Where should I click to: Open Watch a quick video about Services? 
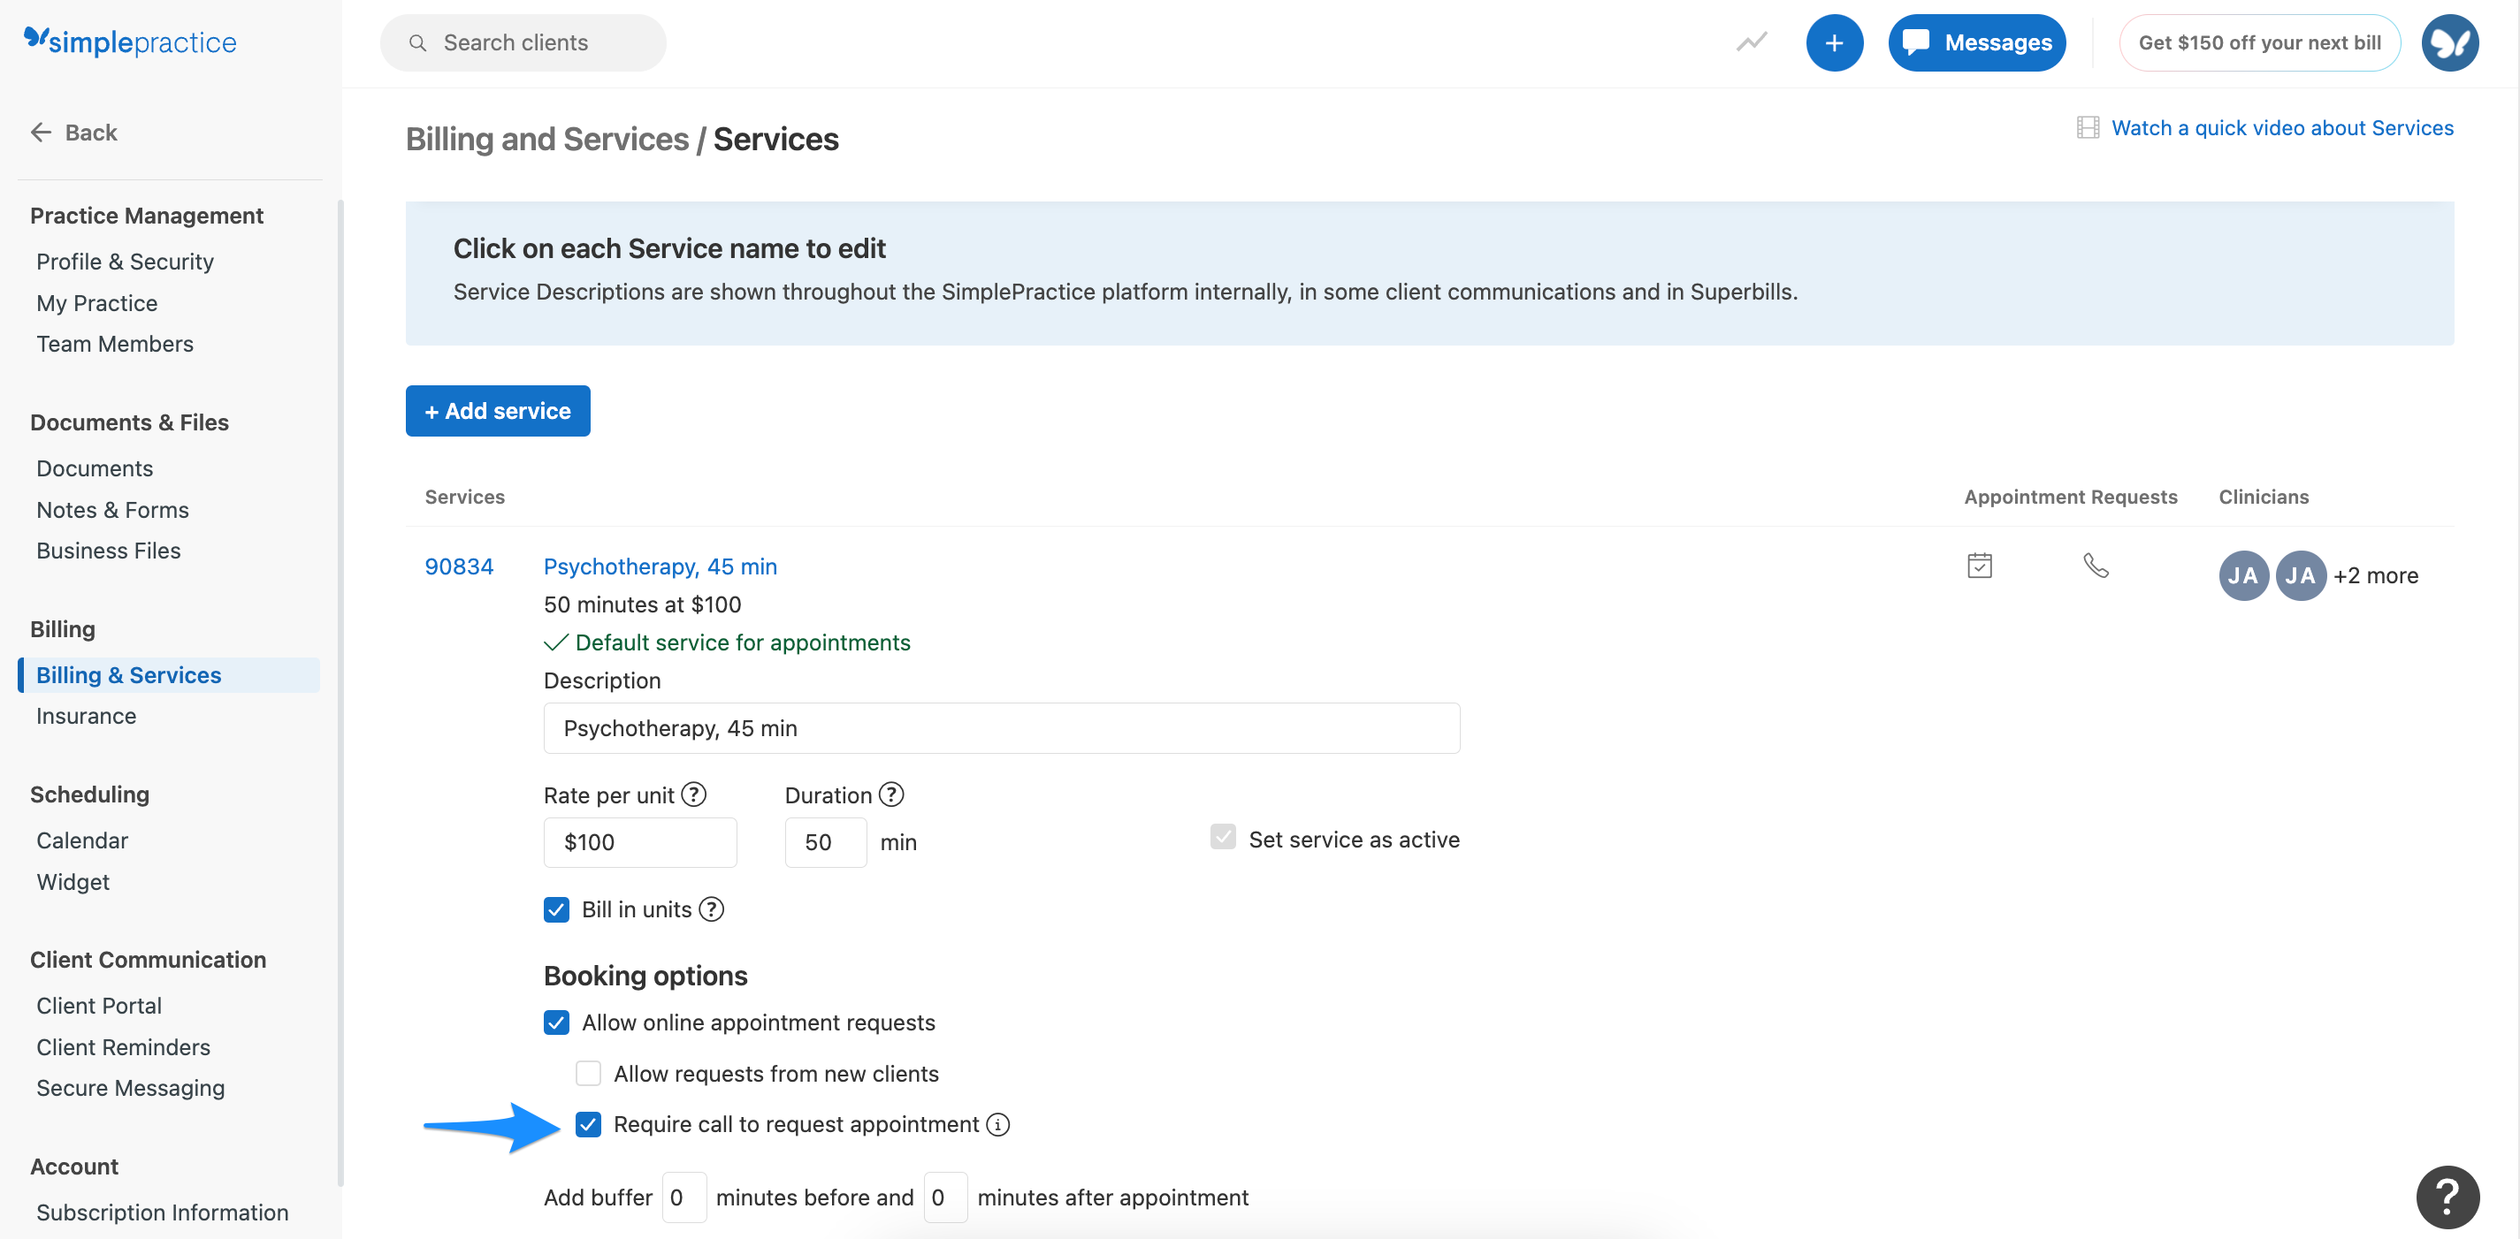pyautogui.click(x=2282, y=127)
